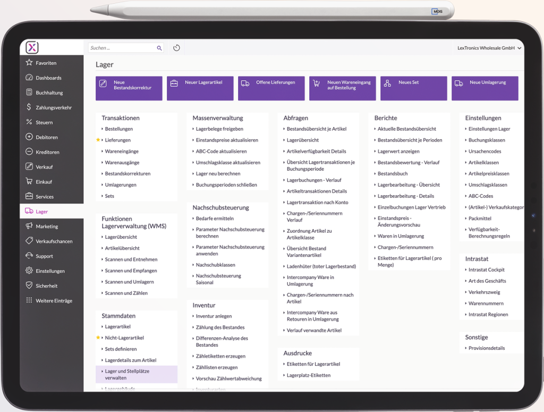Click the Einkauf shopping cart icon
The width and height of the screenshot is (544, 412).
coord(29,182)
